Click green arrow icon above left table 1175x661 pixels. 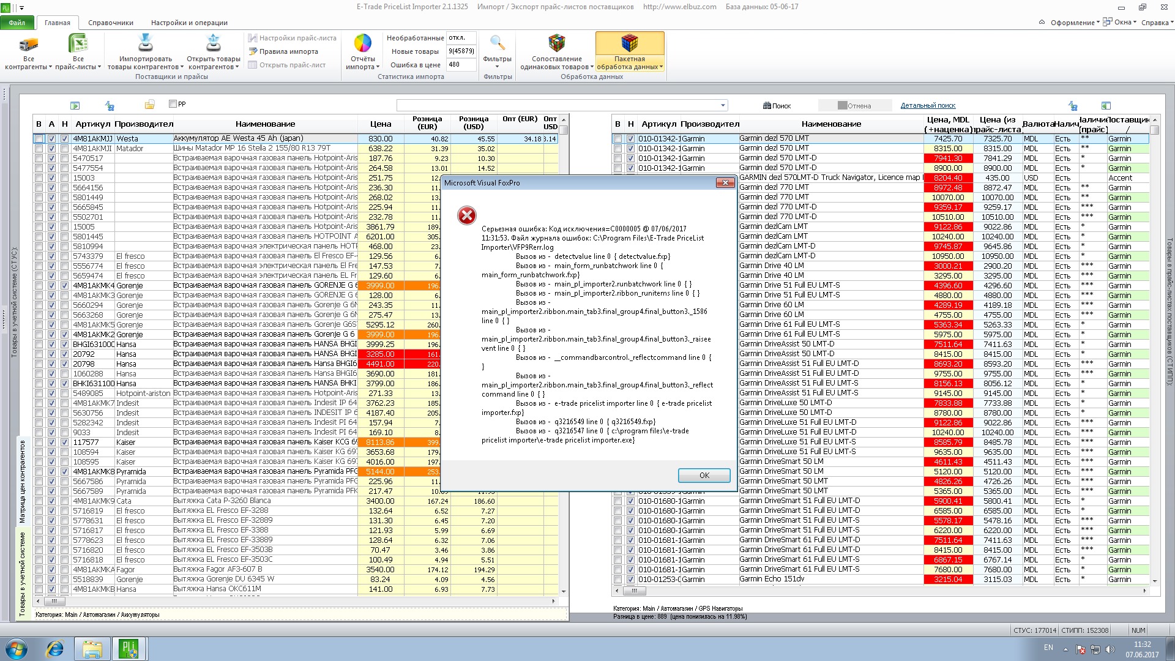75,105
